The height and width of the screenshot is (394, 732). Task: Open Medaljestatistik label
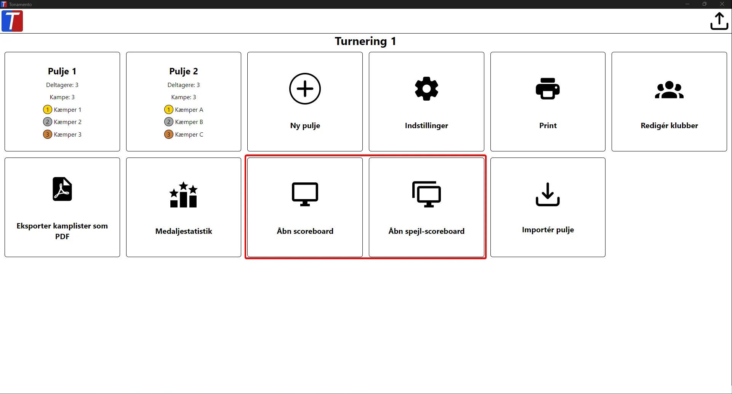pyautogui.click(x=183, y=231)
